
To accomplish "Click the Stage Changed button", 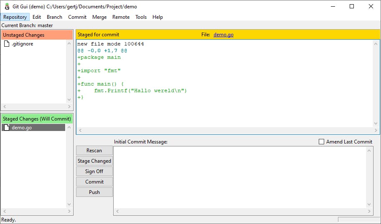I will point(94,161).
